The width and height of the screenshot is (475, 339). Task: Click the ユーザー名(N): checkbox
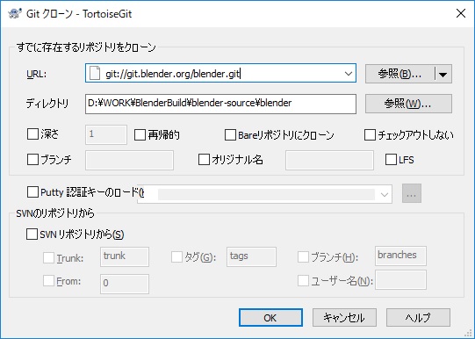(x=303, y=281)
